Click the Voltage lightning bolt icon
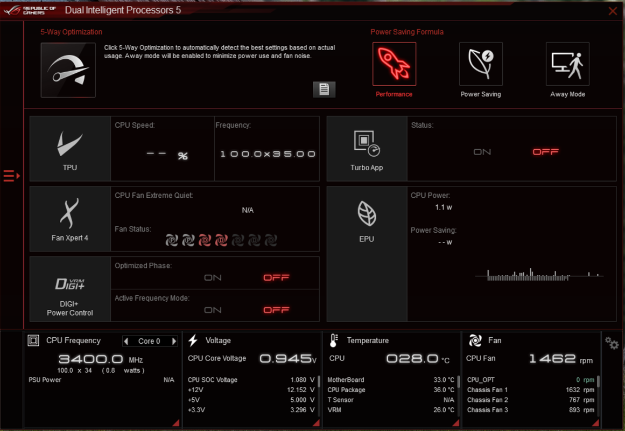This screenshot has height=431, width=625. [x=193, y=340]
